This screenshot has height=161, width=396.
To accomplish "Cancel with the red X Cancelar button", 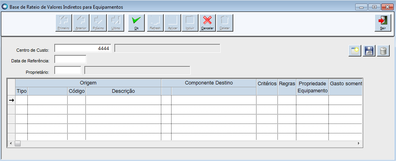I will coord(207,23).
